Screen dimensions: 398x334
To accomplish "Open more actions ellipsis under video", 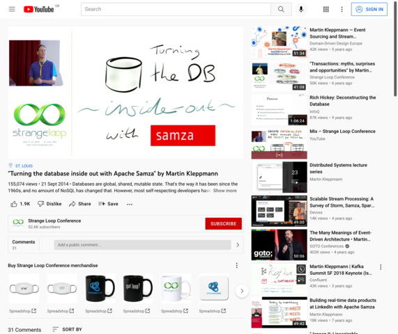I will point(130,204).
